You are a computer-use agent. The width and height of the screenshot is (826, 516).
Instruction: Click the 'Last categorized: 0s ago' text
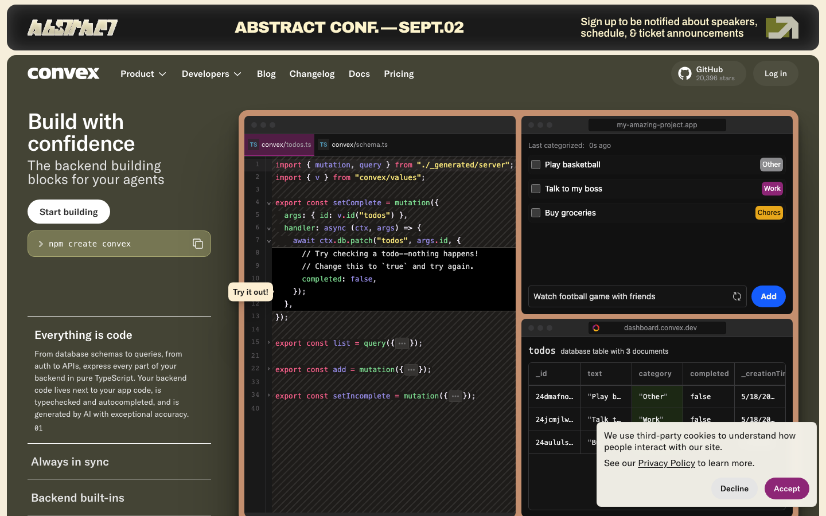tap(570, 146)
